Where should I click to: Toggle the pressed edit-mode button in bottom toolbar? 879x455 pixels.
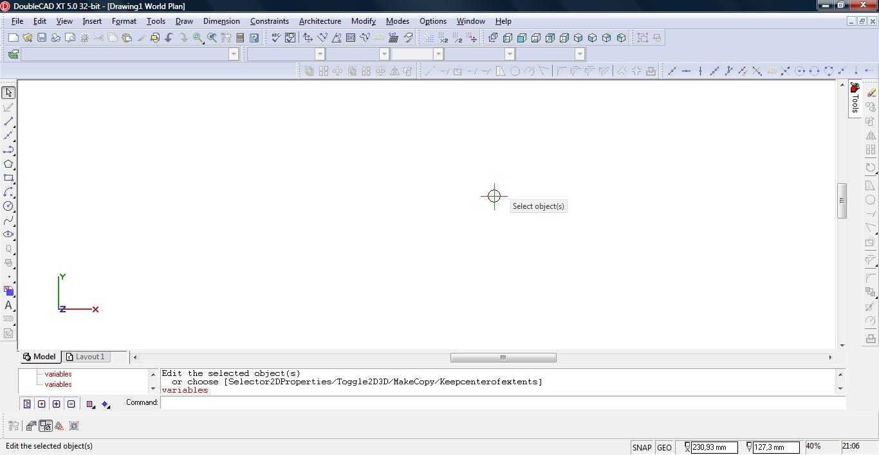tap(45, 425)
